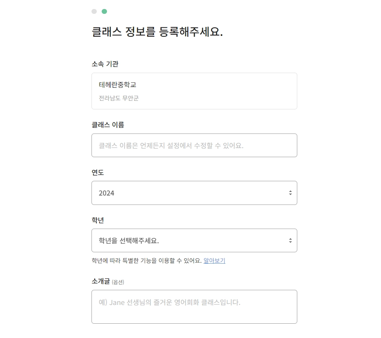
Task: Click the 클래스 이름 field label
Action: click(x=108, y=125)
